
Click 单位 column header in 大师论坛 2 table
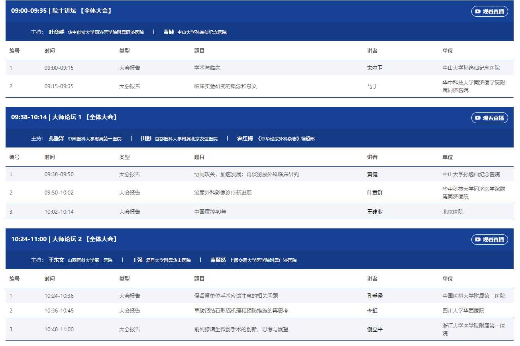[447, 279]
